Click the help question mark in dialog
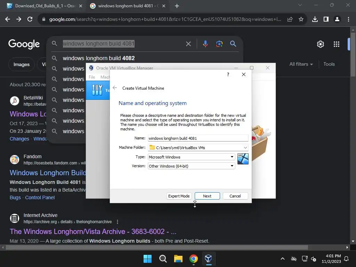This screenshot has height=267, width=356. click(228, 74)
